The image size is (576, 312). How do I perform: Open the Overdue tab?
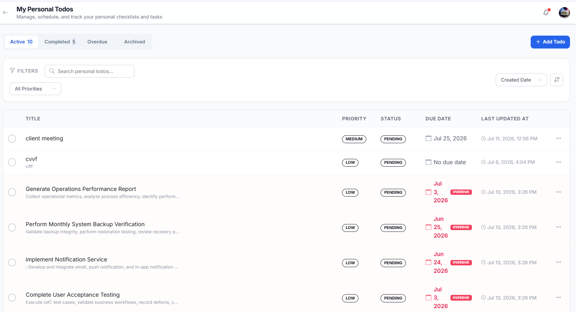[97, 42]
